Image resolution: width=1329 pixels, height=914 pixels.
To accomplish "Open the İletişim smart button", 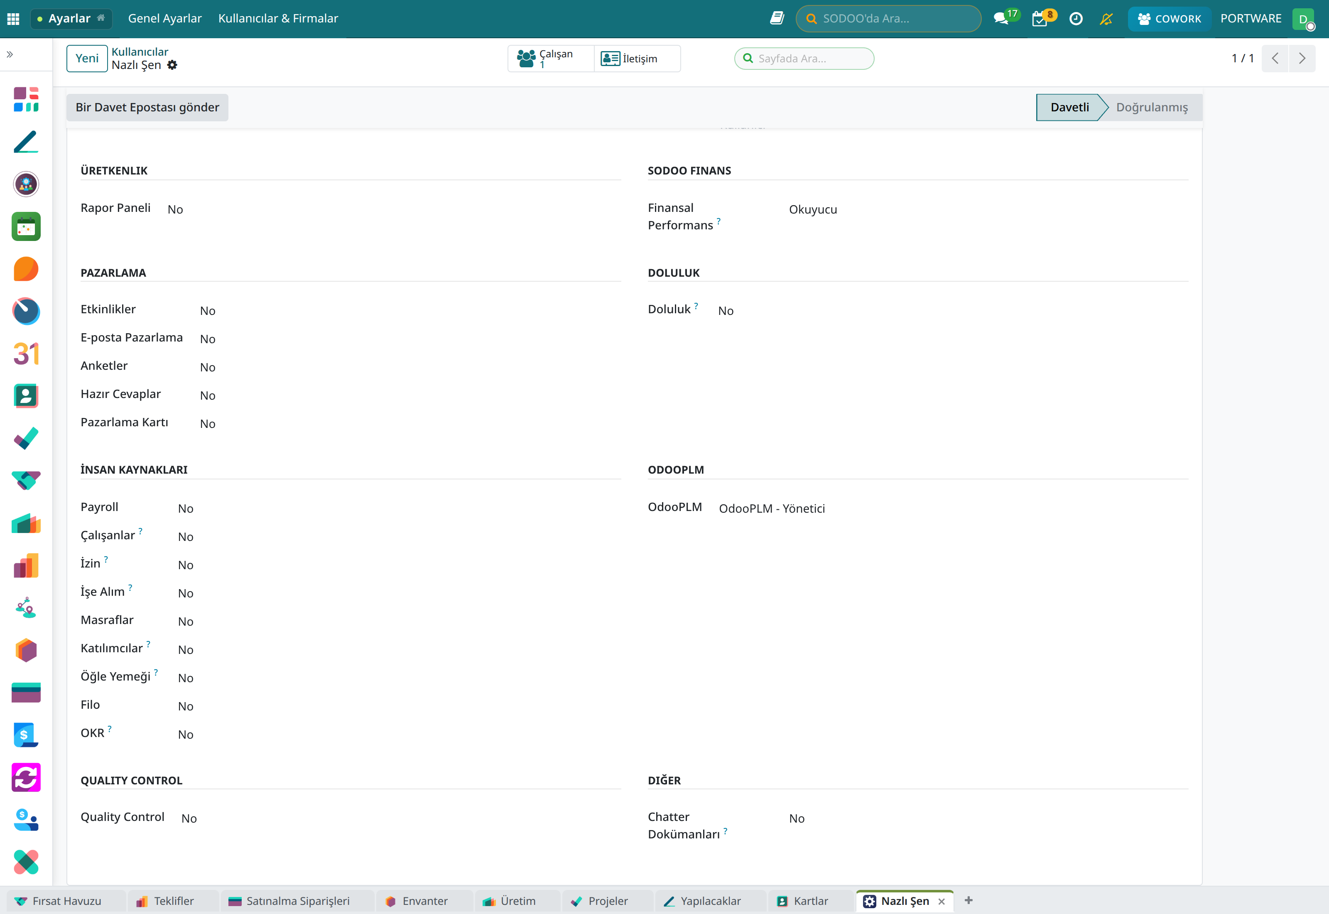I will 637,59.
